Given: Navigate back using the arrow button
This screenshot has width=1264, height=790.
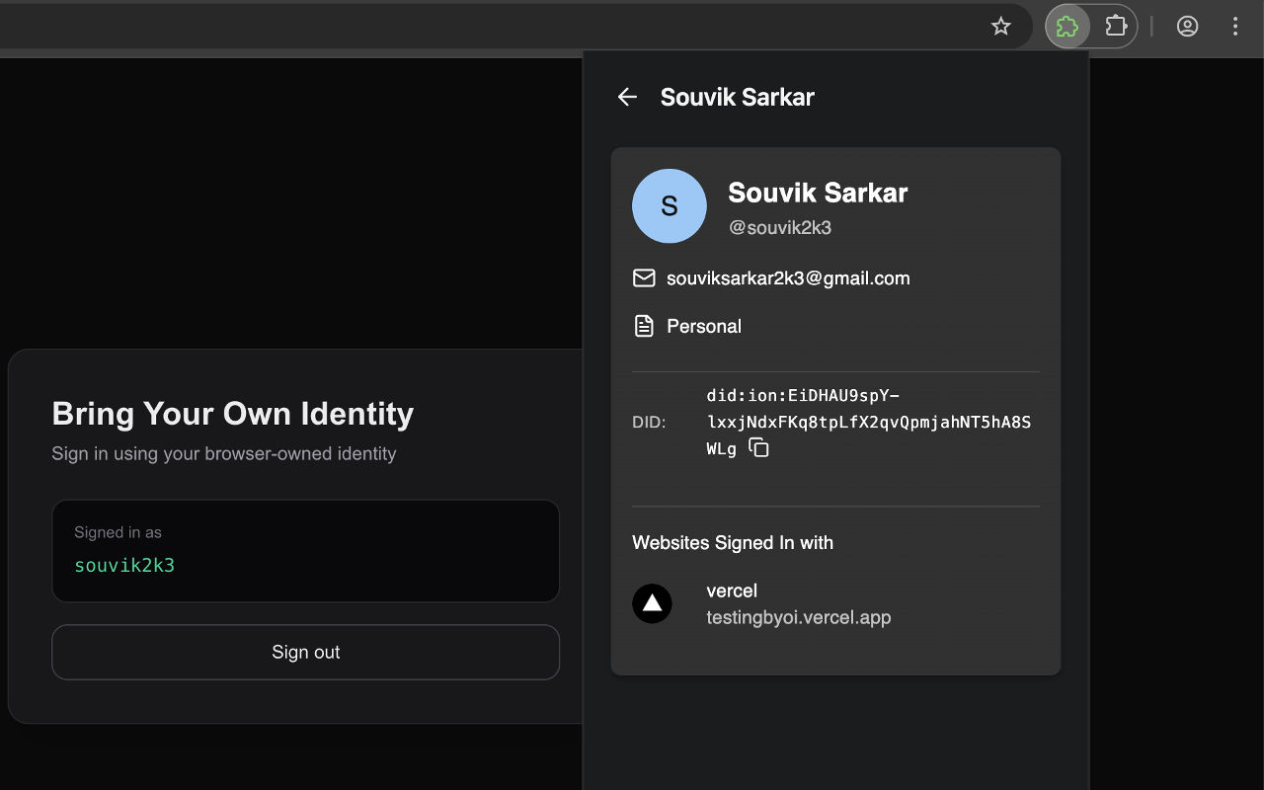Looking at the screenshot, I should pos(628,97).
